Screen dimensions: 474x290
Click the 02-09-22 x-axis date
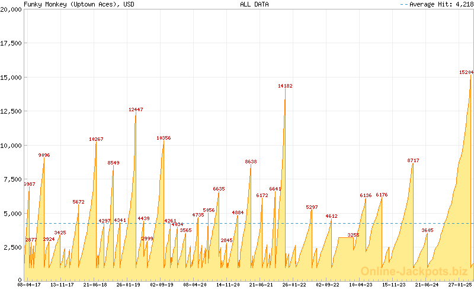click(x=328, y=285)
